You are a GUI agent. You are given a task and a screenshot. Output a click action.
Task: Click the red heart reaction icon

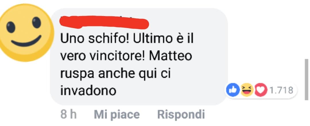click(x=261, y=90)
